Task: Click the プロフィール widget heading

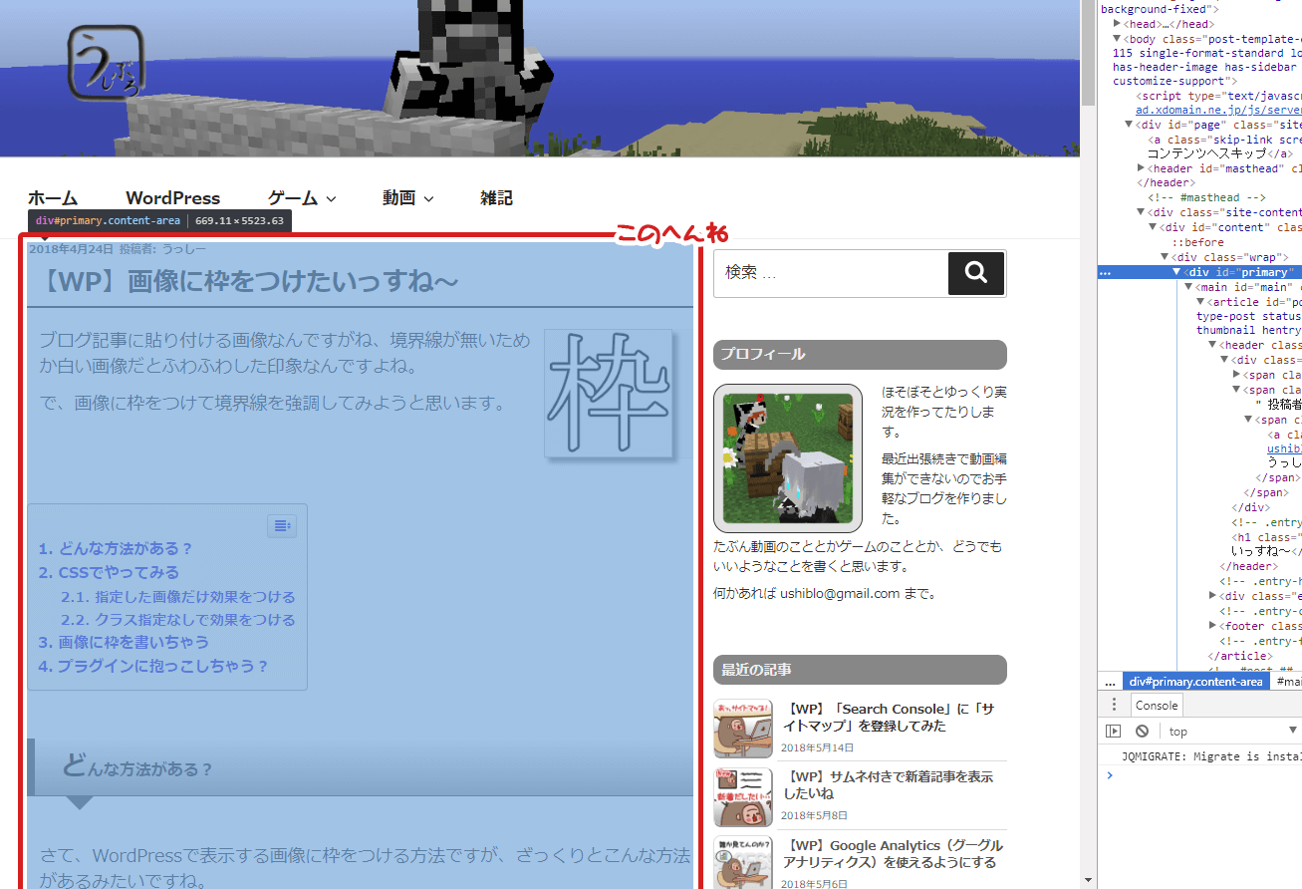Action: click(x=860, y=354)
